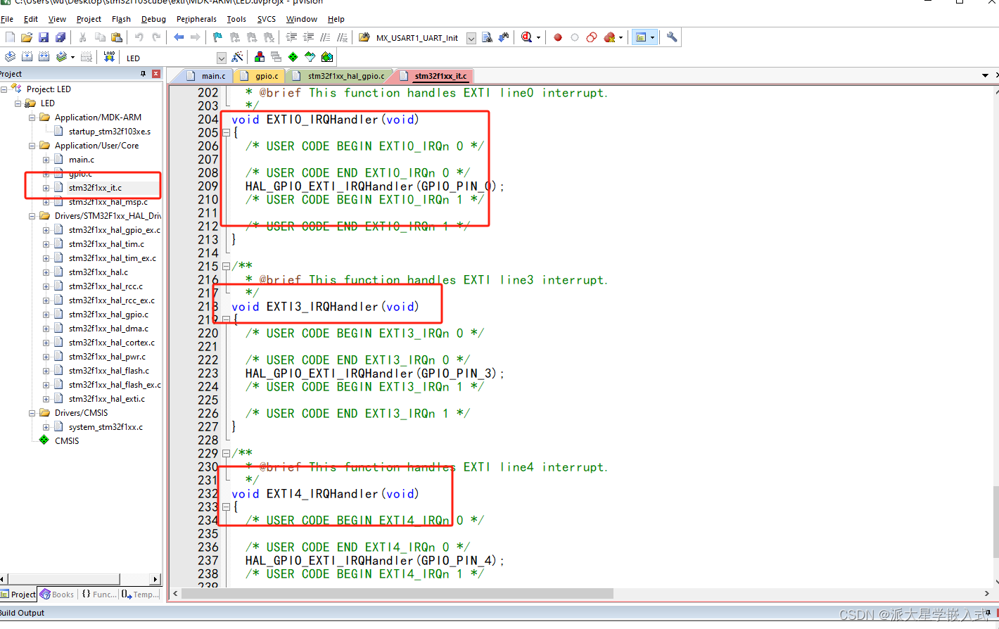The width and height of the screenshot is (999, 629).
Task: Disable all breakpoints using the linked red circles icon
Action: point(592,37)
